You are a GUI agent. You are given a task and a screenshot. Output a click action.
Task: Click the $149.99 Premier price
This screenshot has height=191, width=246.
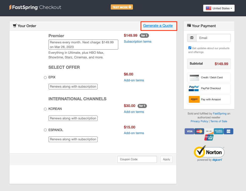click(131, 35)
